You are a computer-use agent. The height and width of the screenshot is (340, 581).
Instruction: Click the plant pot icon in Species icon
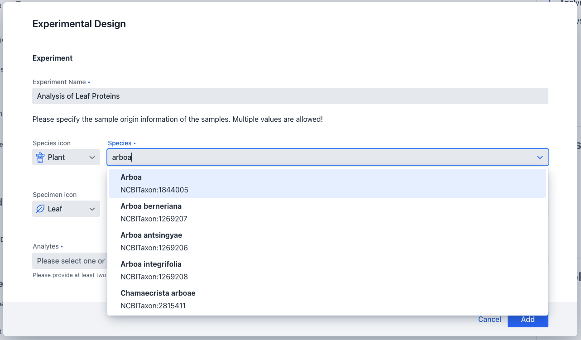pyautogui.click(x=40, y=157)
